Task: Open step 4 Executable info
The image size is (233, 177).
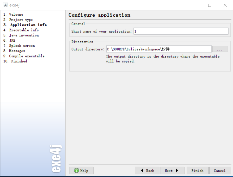Action: [21, 30]
